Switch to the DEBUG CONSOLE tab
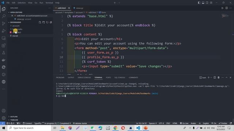Image resolution: width=234 pixels, height=131 pixels. tap(84, 78)
